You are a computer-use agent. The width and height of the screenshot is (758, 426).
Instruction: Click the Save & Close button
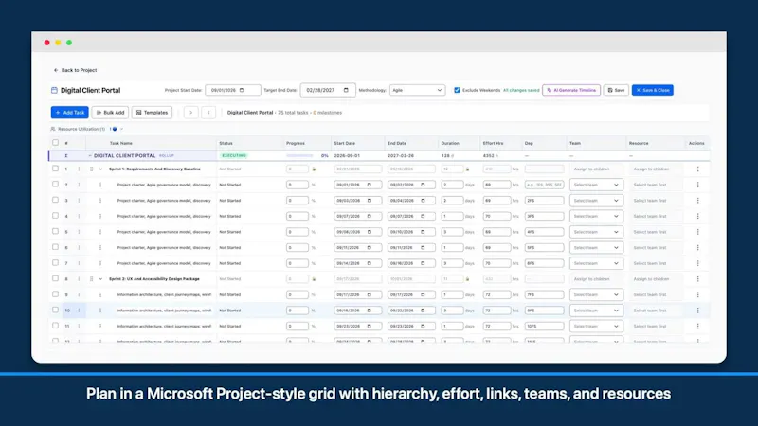[652, 90]
